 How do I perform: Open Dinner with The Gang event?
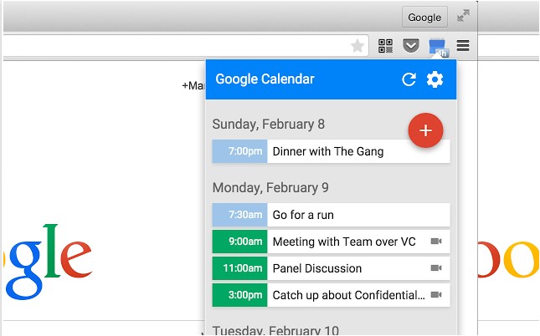click(328, 151)
